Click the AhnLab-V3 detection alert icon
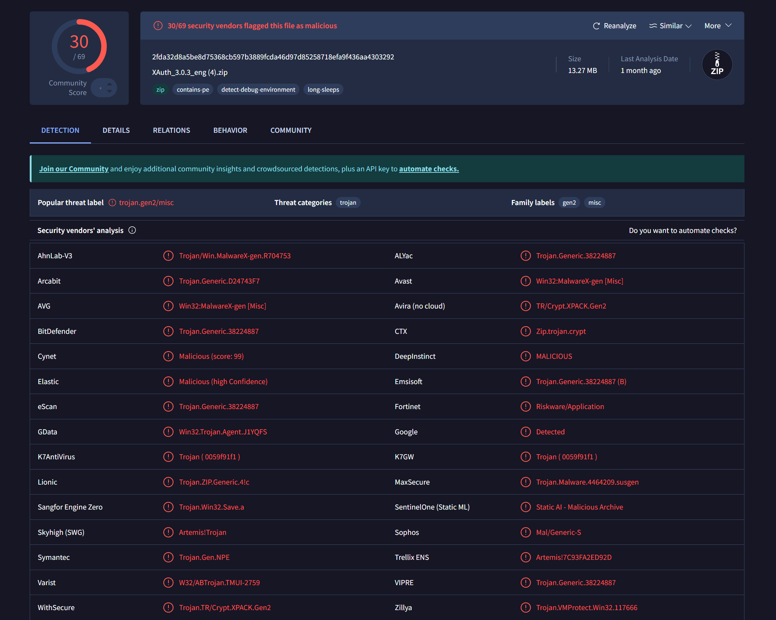The width and height of the screenshot is (776, 620). [x=168, y=256]
